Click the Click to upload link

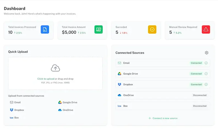tap(46, 79)
